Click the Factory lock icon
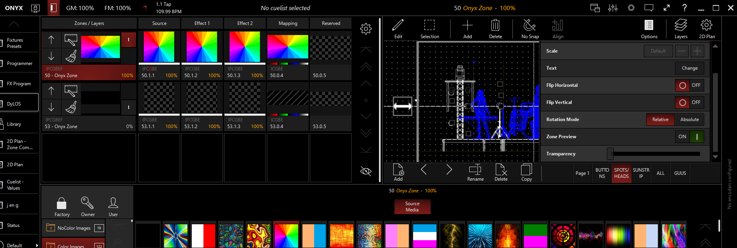The height and width of the screenshot is (248, 737). (62, 206)
